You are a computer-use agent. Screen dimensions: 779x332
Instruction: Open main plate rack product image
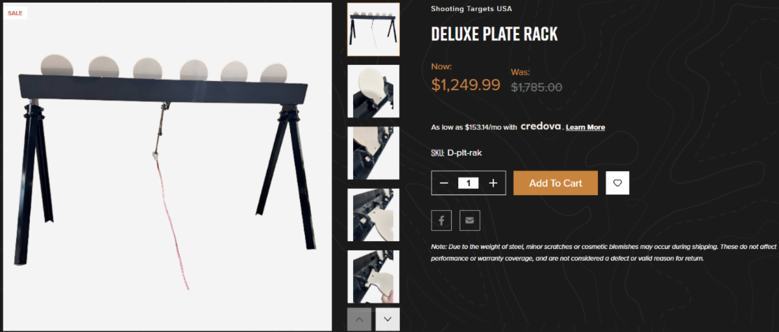click(x=167, y=167)
